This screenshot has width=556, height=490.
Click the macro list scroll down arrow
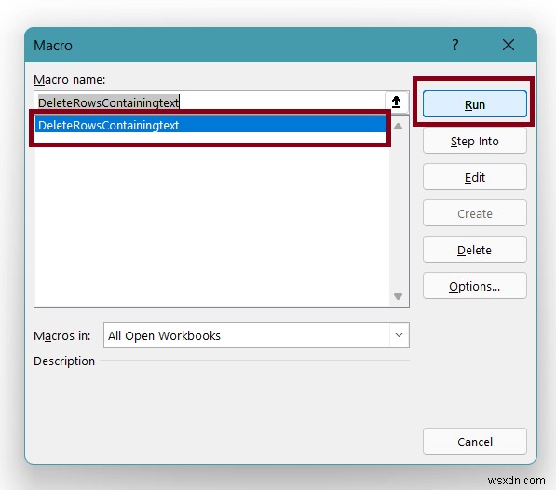click(x=399, y=296)
